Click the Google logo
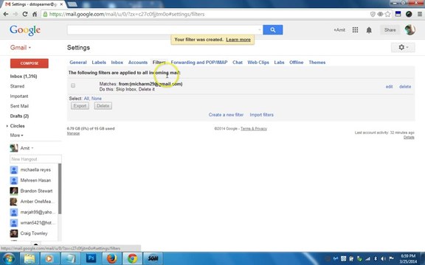This screenshot has width=425, height=265. pos(25,30)
